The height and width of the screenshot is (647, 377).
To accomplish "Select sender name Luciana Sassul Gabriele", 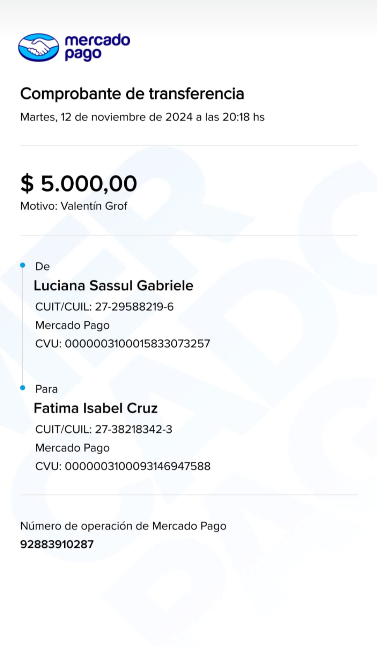I will [113, 286].
